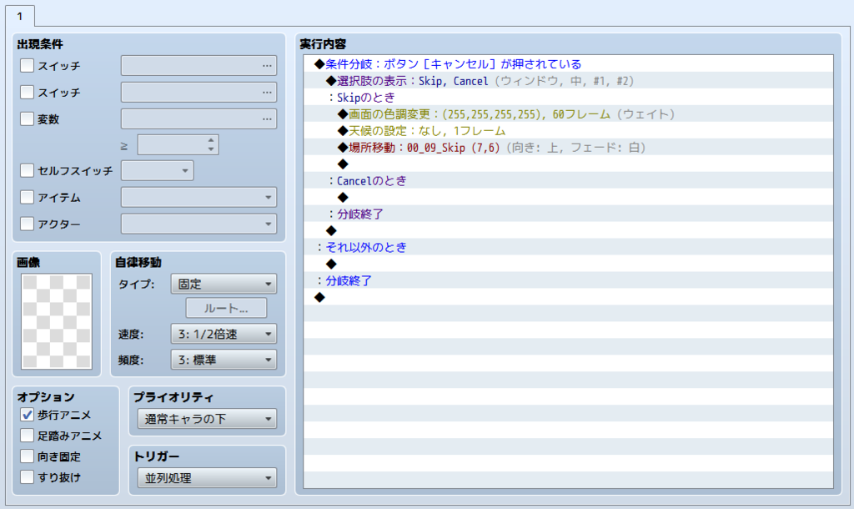This screenshot has width=854, height=509.
Task: Open the タイプ dropdown showing 固定
Action: click(224, 284)
